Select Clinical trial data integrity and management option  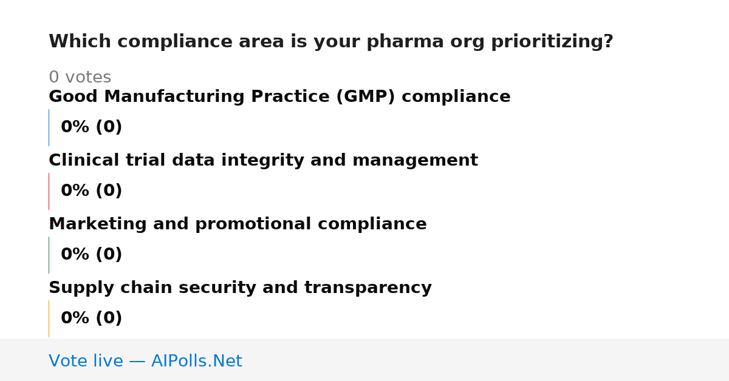point(263,161)
